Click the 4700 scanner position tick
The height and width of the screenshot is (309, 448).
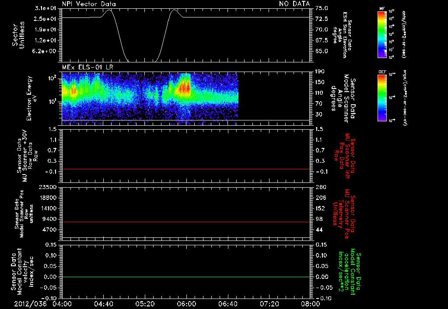(x=49, y=230)
